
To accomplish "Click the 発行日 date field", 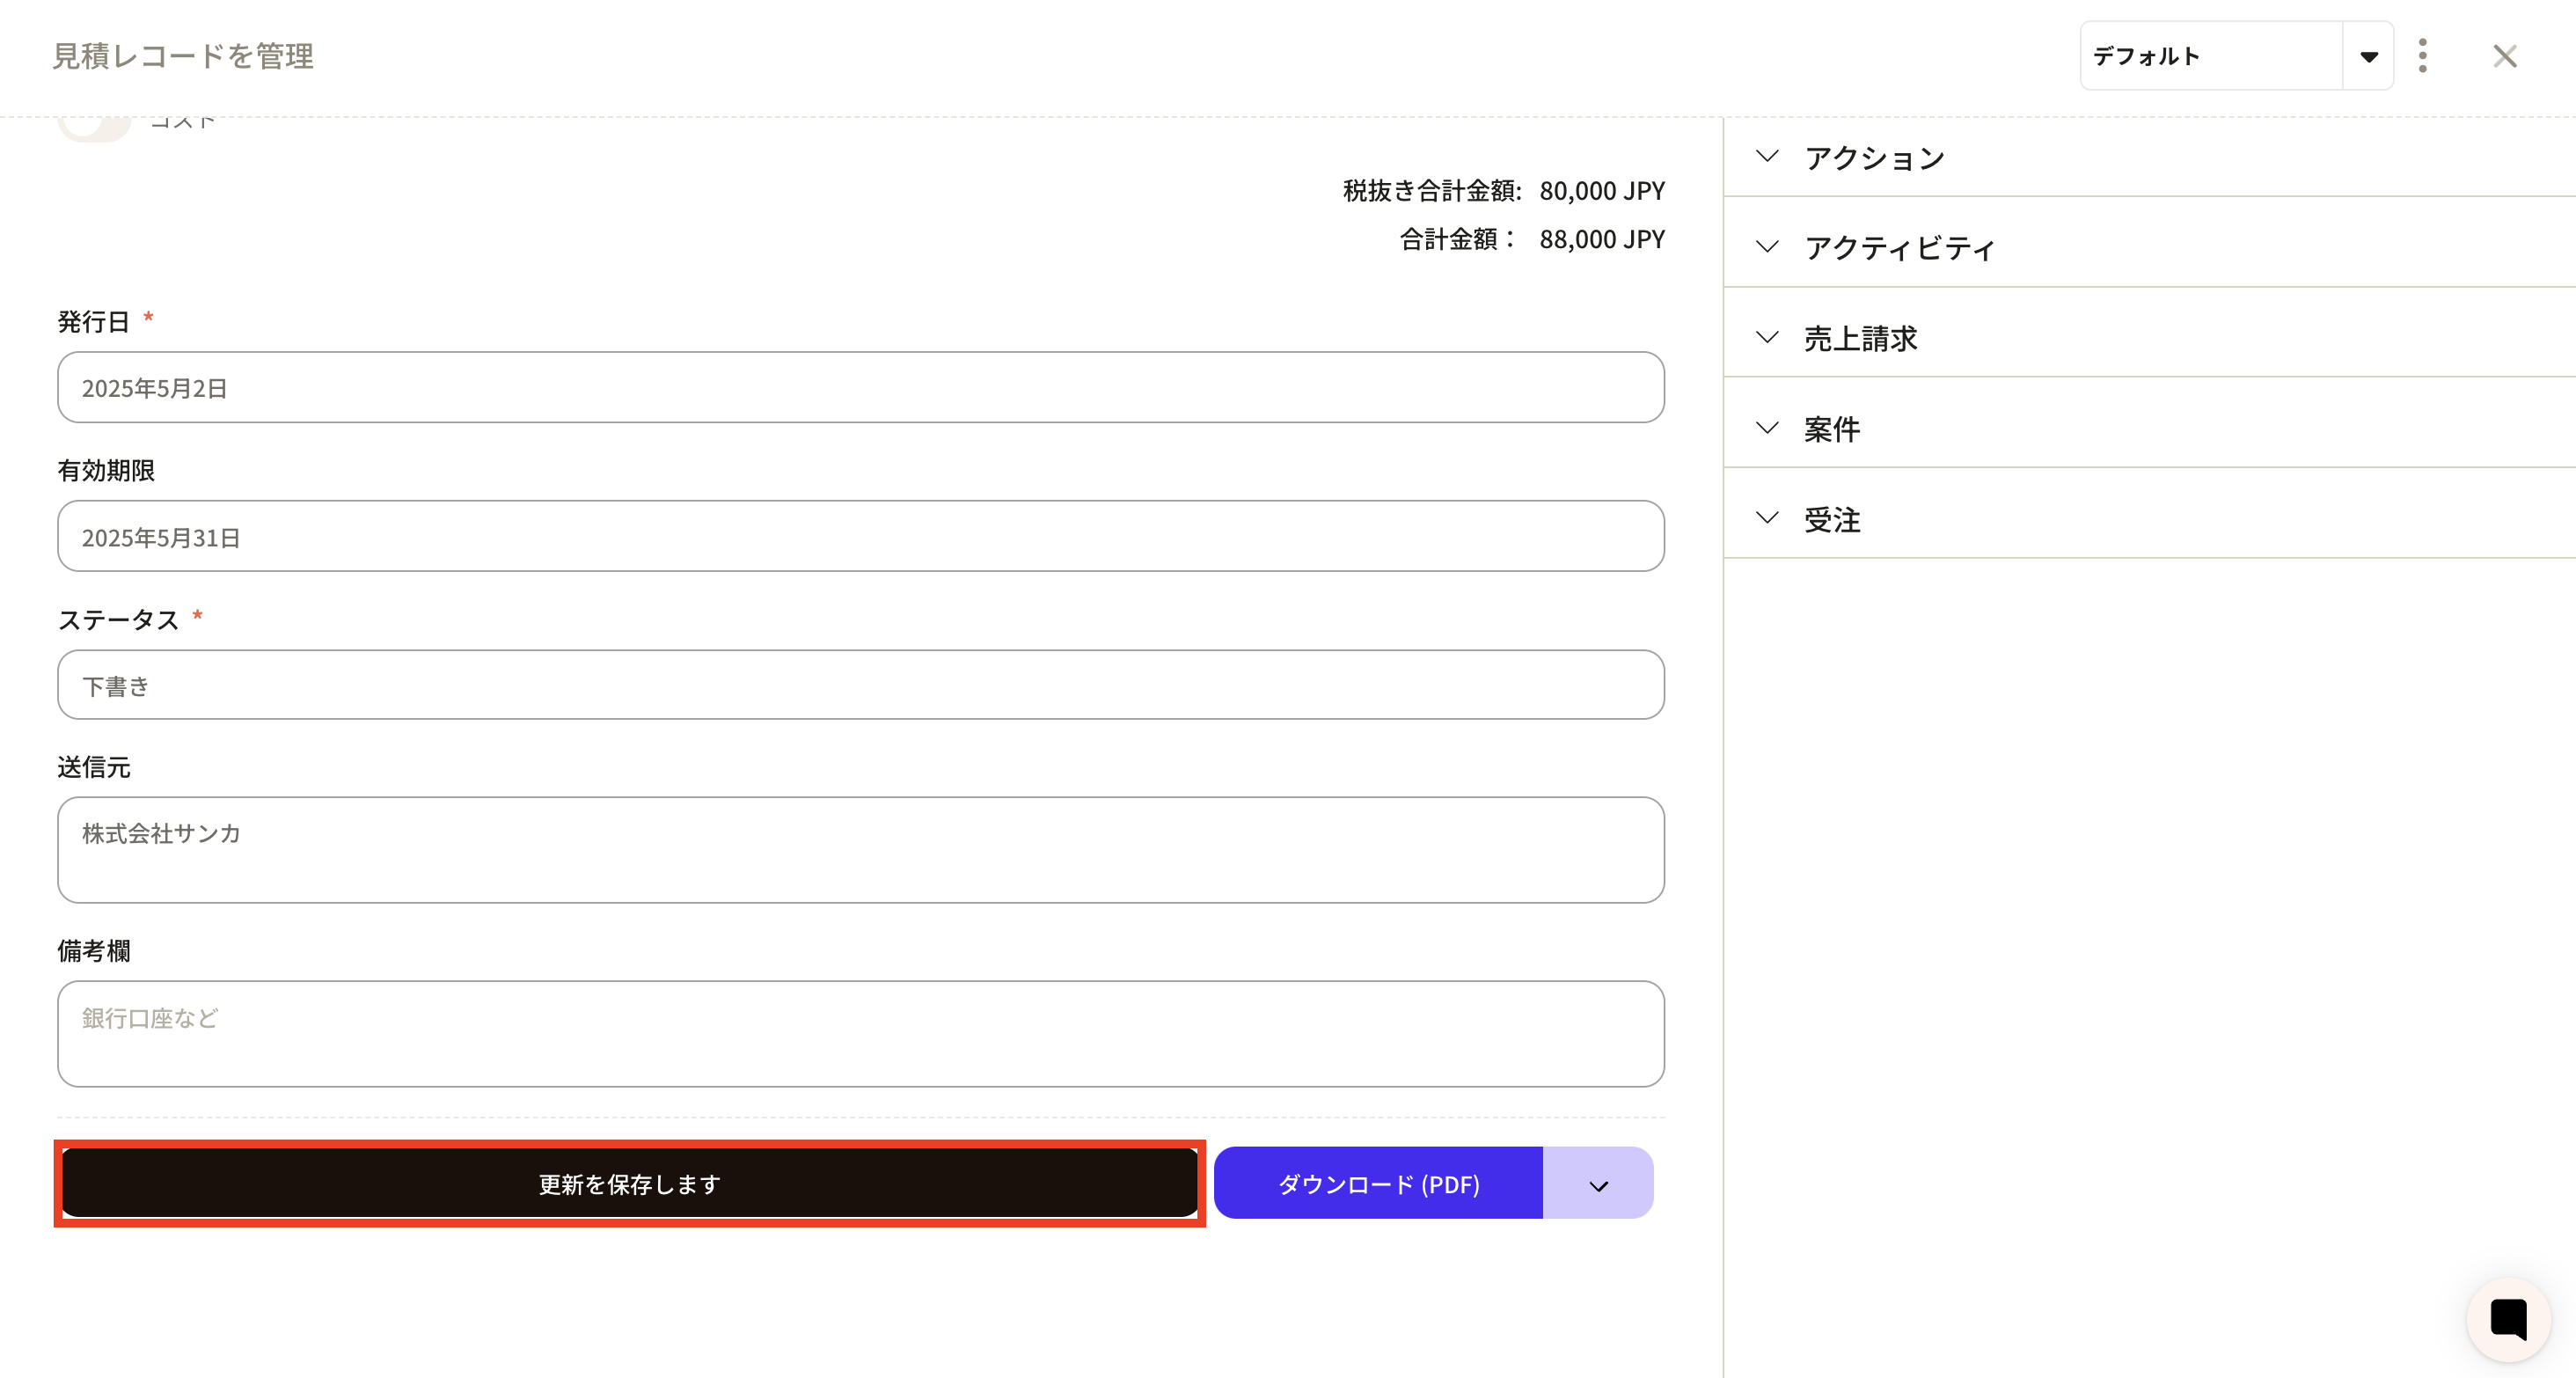I will point(860,388).
